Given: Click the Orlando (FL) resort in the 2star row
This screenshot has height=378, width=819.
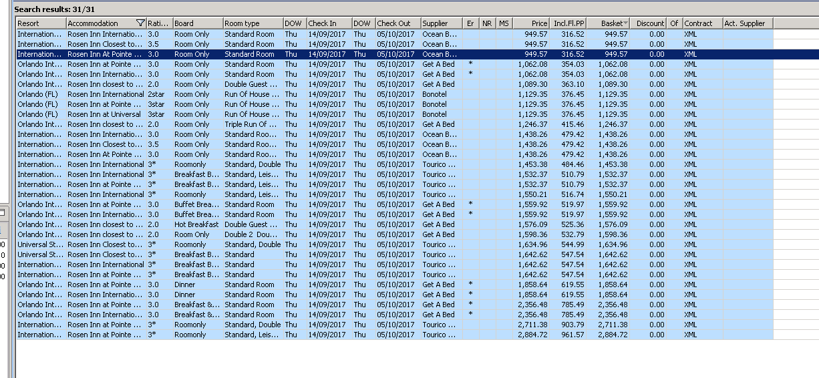Looking at the screenshot, I should pyautogui.click(x=37, y=94).
